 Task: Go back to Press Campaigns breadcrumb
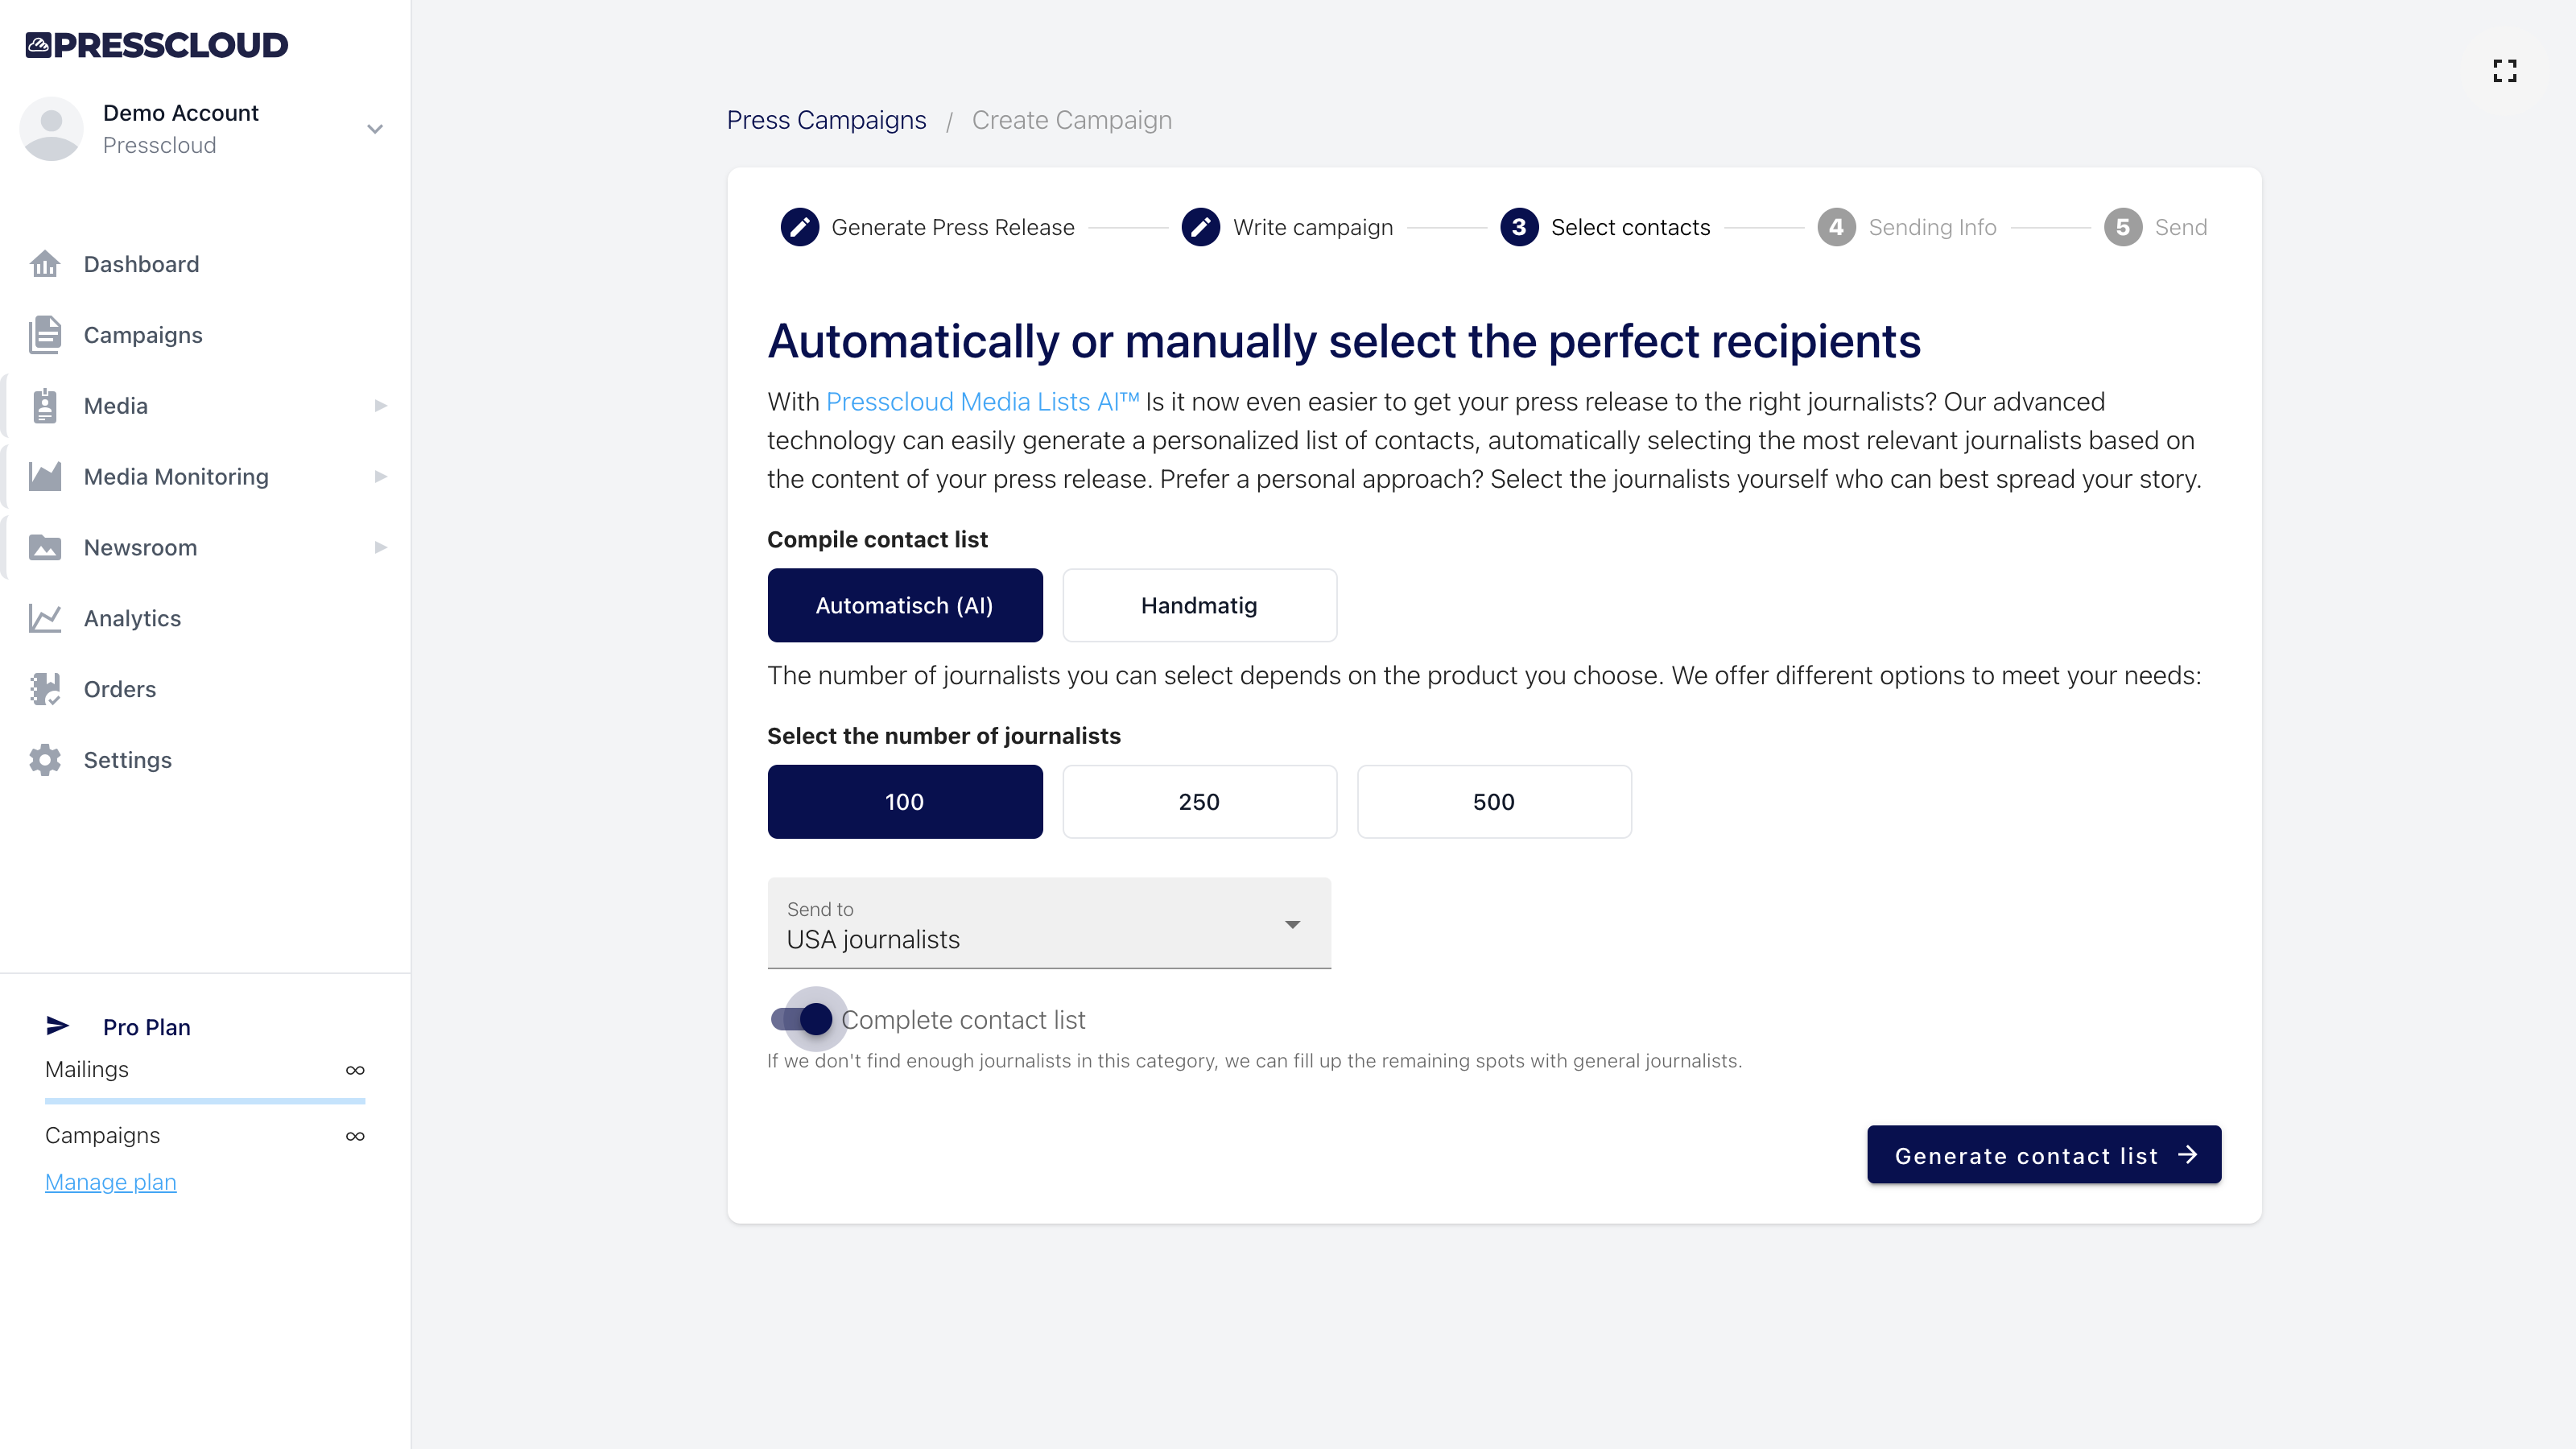(x=826, y=119)
